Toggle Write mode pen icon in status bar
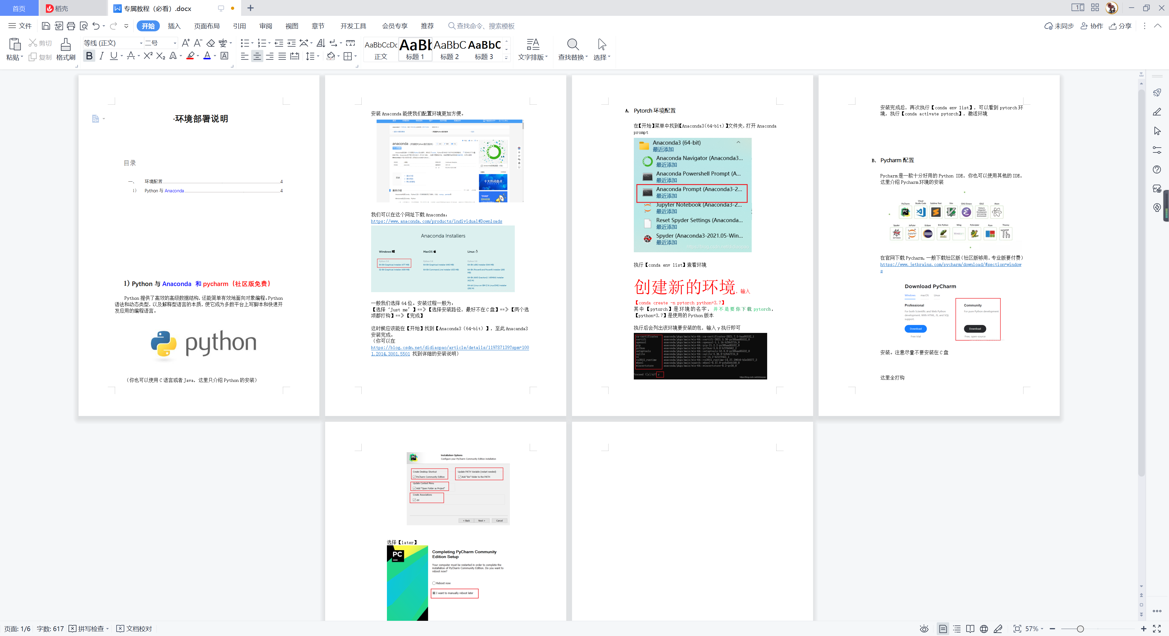The image size is (1169, 636). point(998,629)
